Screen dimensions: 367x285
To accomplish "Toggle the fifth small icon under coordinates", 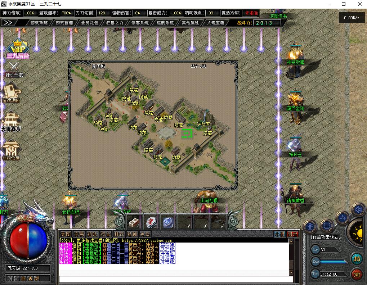I will 37,279.
